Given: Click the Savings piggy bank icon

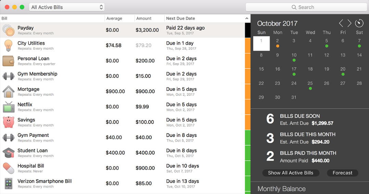Looking at the screenshot, I should point(9,122).
